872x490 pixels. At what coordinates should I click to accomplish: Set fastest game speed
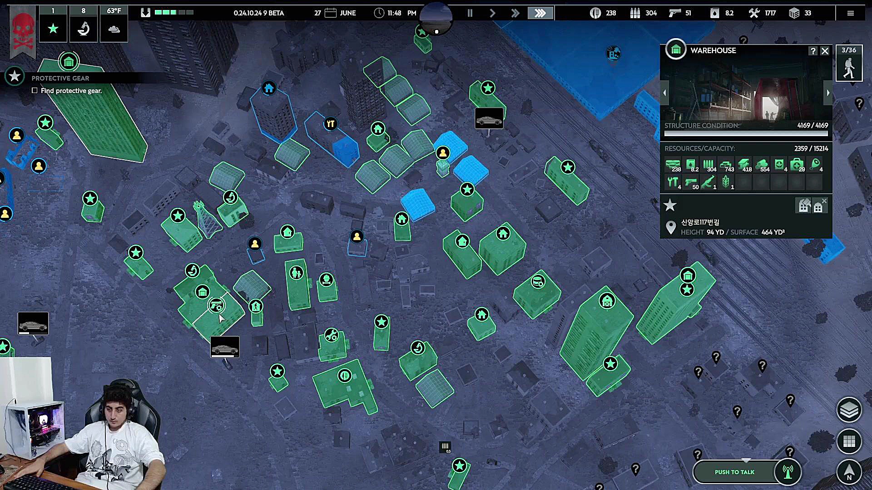[x=540, y=13]
